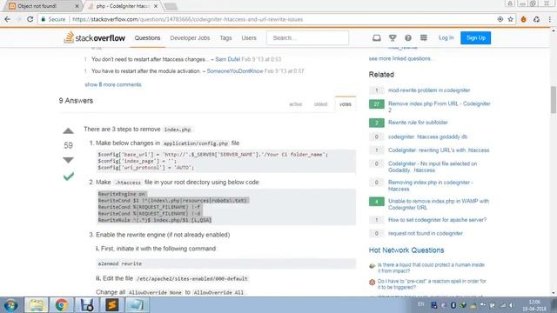Open SomeoneYouDontKnow user profile
Image resolution: width=557 pixels, height=313 pixels.
235,71
